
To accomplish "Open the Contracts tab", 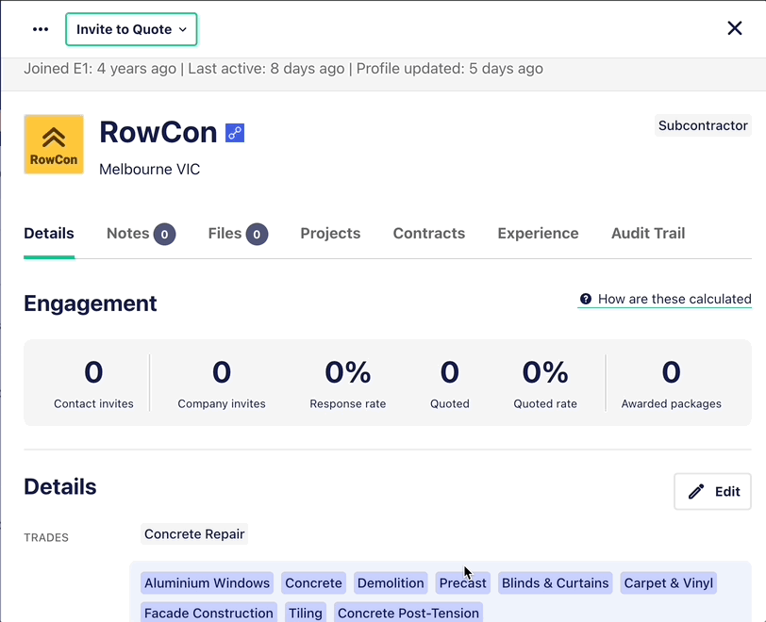I will tap(428, 234).
